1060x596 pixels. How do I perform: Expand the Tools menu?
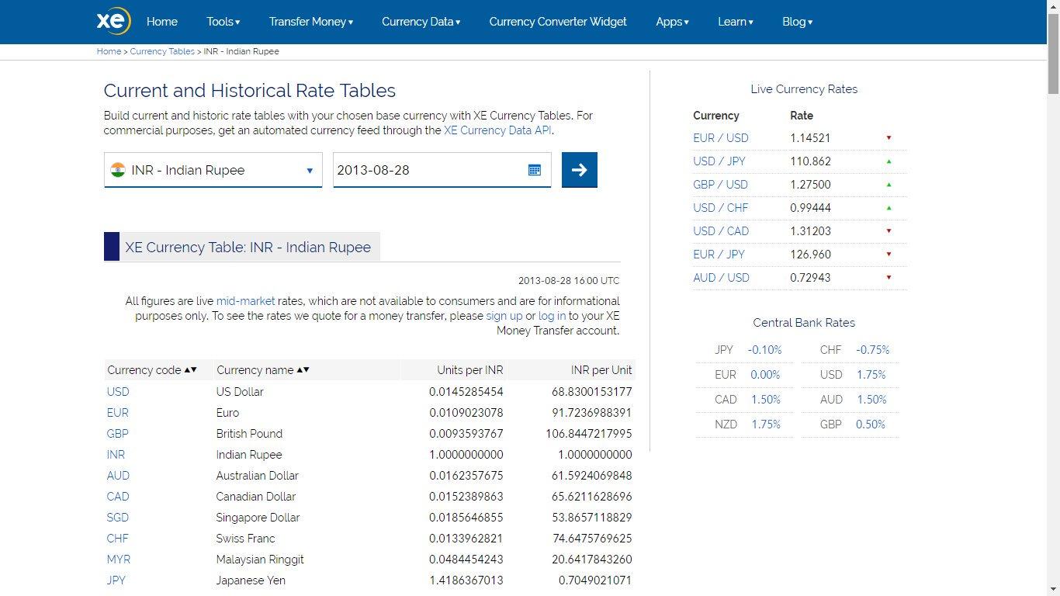click(x=223, y=22)
